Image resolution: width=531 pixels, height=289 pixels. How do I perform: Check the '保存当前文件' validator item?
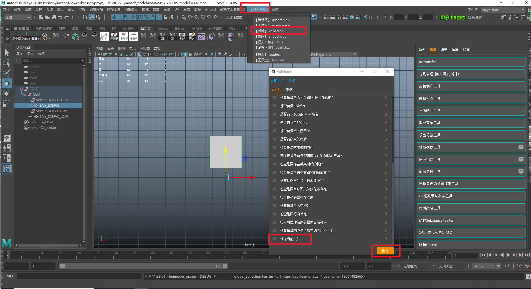point(274,239)
